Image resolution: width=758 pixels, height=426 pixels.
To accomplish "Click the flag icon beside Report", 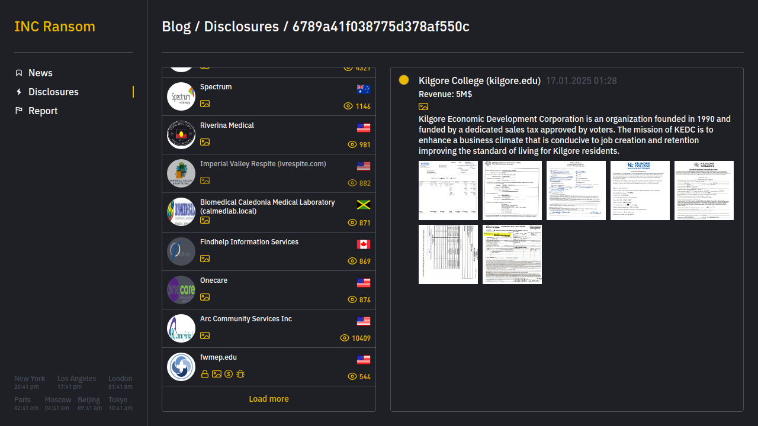I will click(19, 111).
